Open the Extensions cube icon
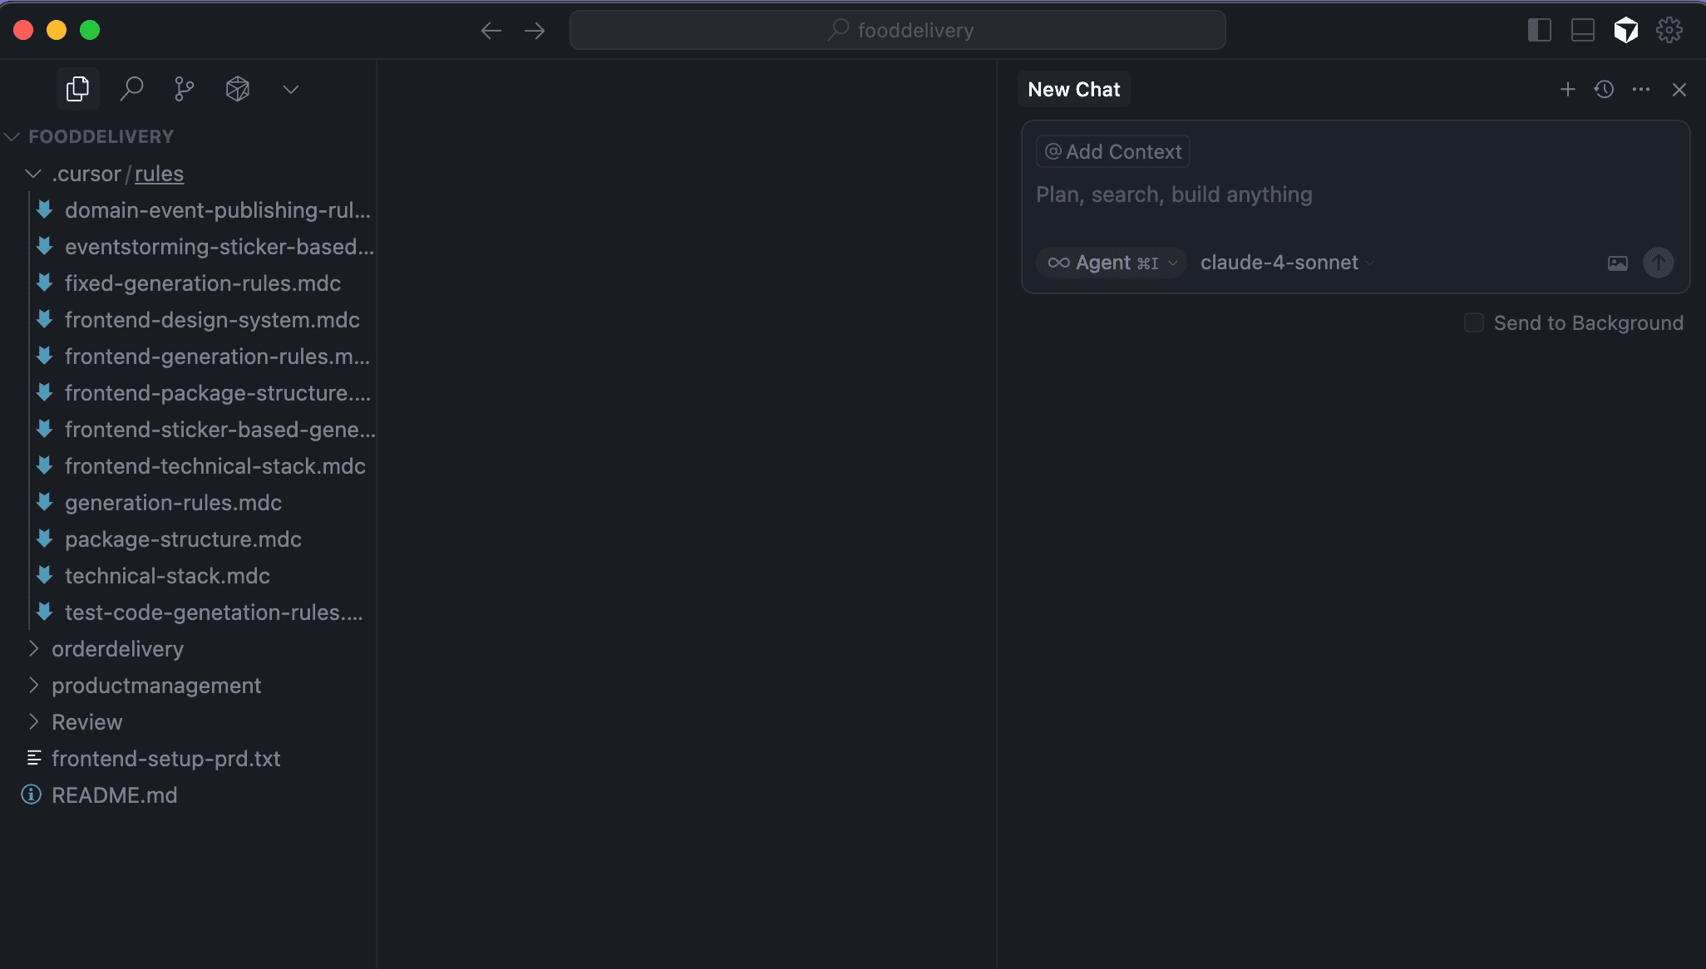 click(x=238, y=89)
